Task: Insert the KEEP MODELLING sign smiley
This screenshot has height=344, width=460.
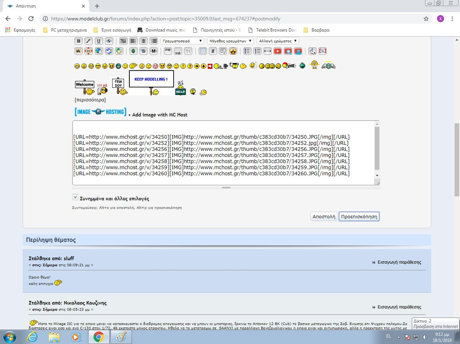Action: coord(151,83)
